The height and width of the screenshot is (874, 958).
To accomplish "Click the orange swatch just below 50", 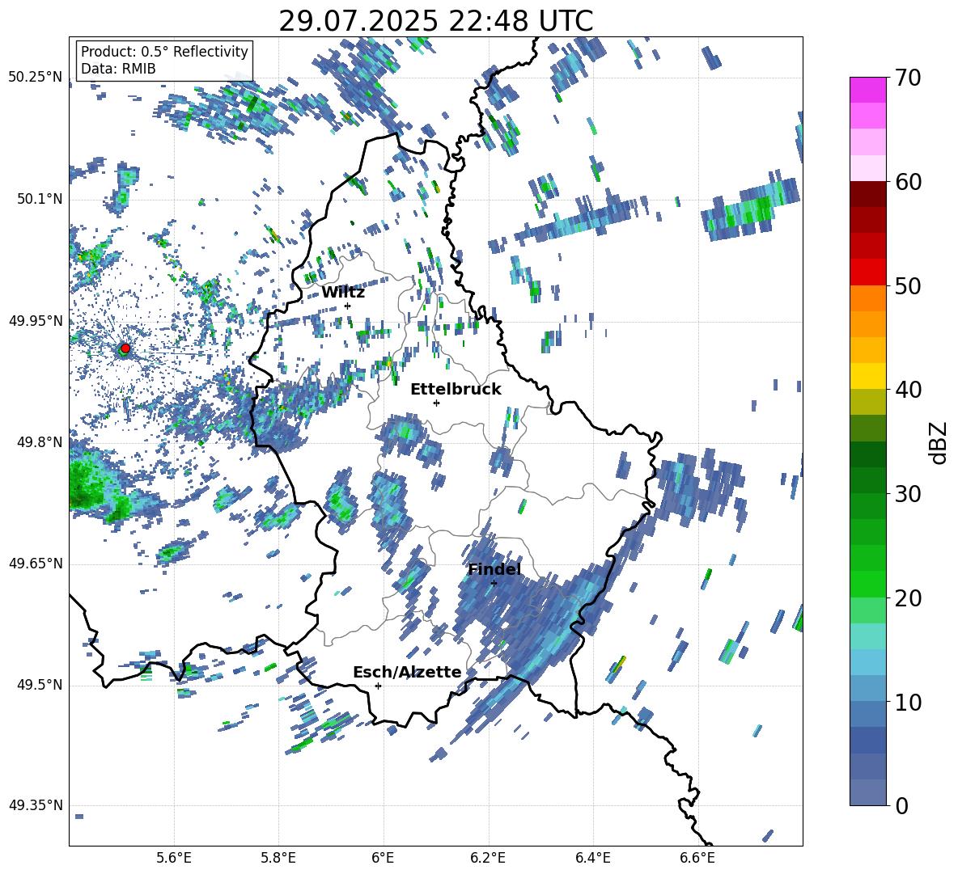I will click(868, 298).
